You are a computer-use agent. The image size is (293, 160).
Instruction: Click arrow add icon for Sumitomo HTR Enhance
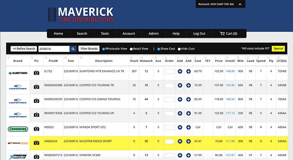189,71
